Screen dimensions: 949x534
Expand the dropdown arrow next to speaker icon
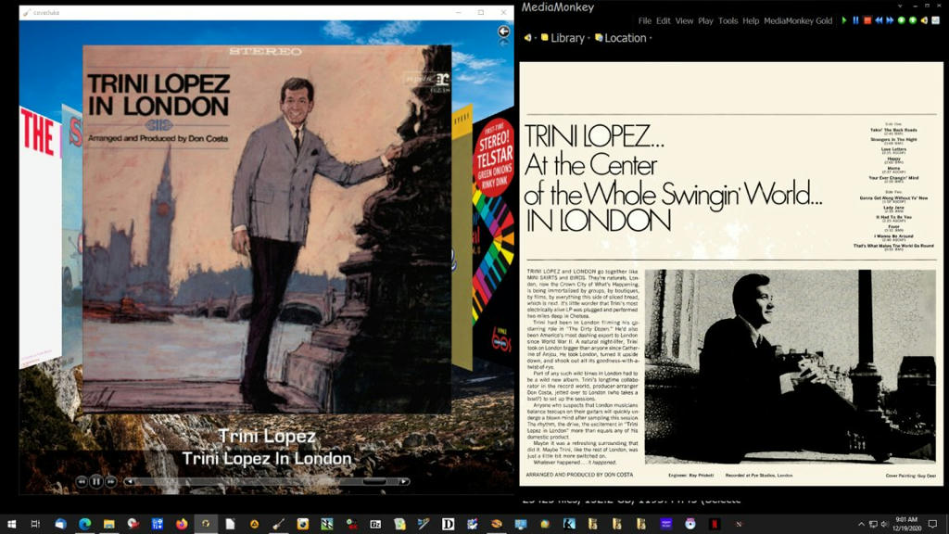535,38
